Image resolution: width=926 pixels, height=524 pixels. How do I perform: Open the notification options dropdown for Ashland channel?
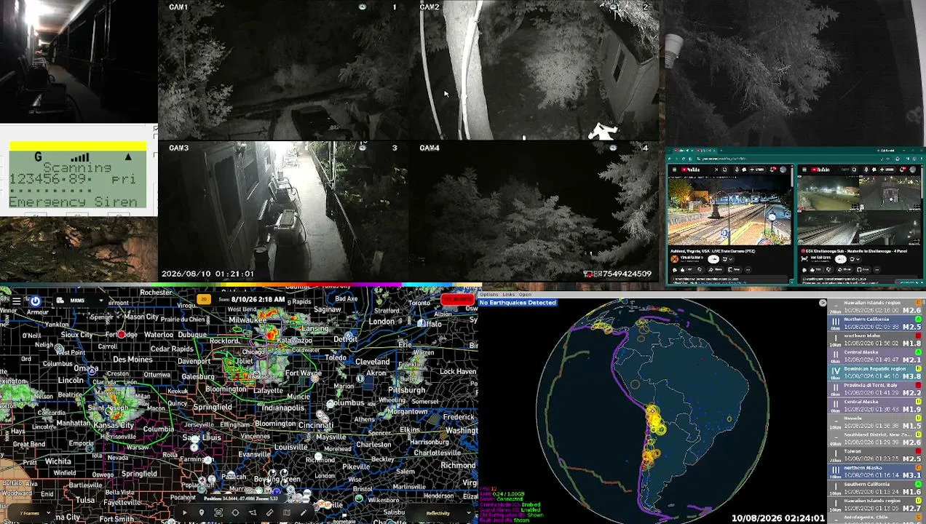click(x=727, y=259)
